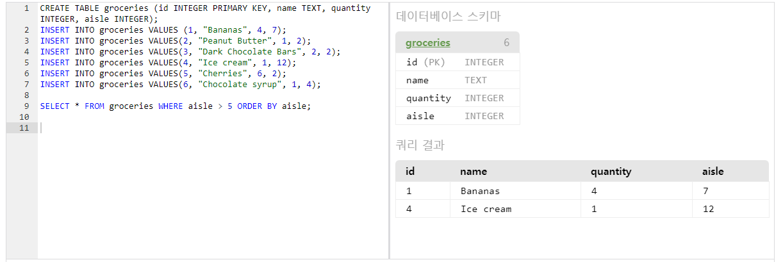Click quantity value 1 in Ice cream row
The height and width of the screenshot is (262, 783).
click(x=595, y=209)
